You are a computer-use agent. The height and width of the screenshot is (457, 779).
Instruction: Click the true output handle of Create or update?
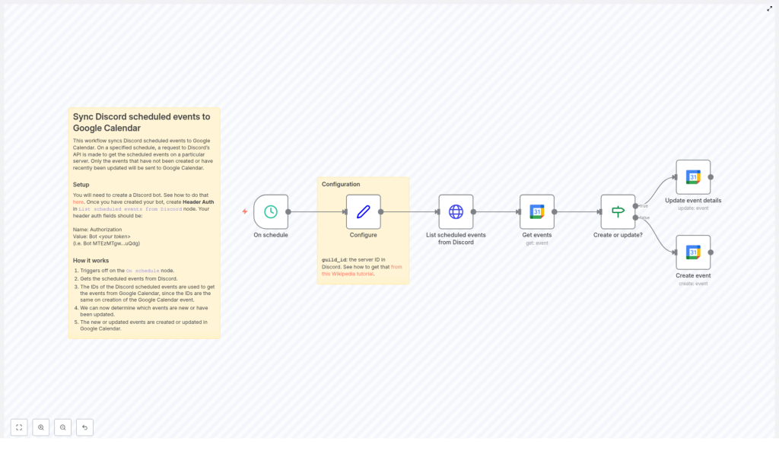636,205
